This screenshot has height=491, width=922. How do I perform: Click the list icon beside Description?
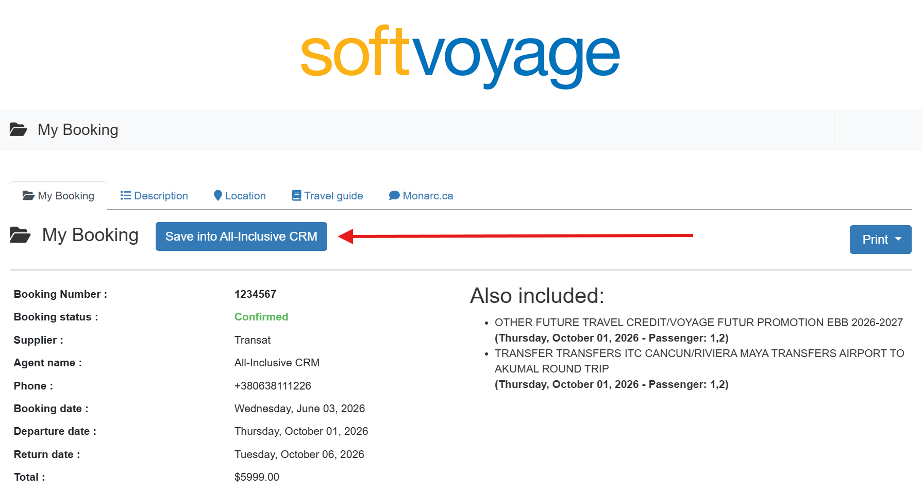coord(125,195)
